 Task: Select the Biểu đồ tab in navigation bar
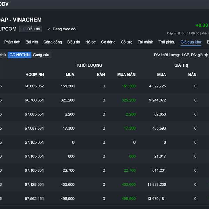[73, 42]
